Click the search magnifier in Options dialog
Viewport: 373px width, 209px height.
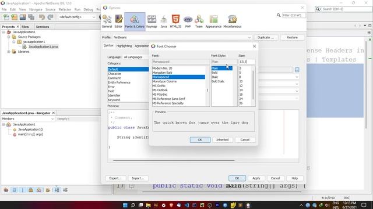click(x=279, y=15)
